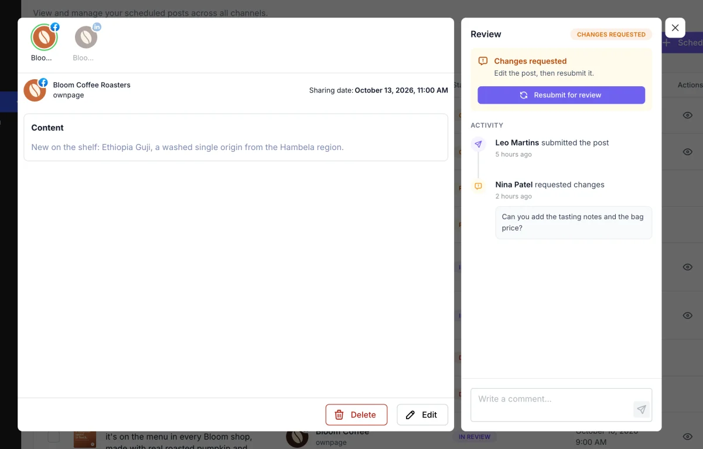Click Resubmit for review button
The width and height of the screenshot is (703, 449).
561,95
